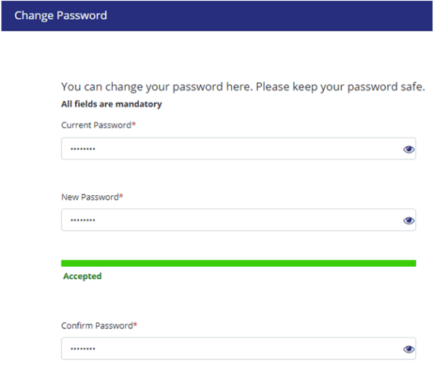Click the Change Password header title
This screenshot has height=392, width=434.
61,15
